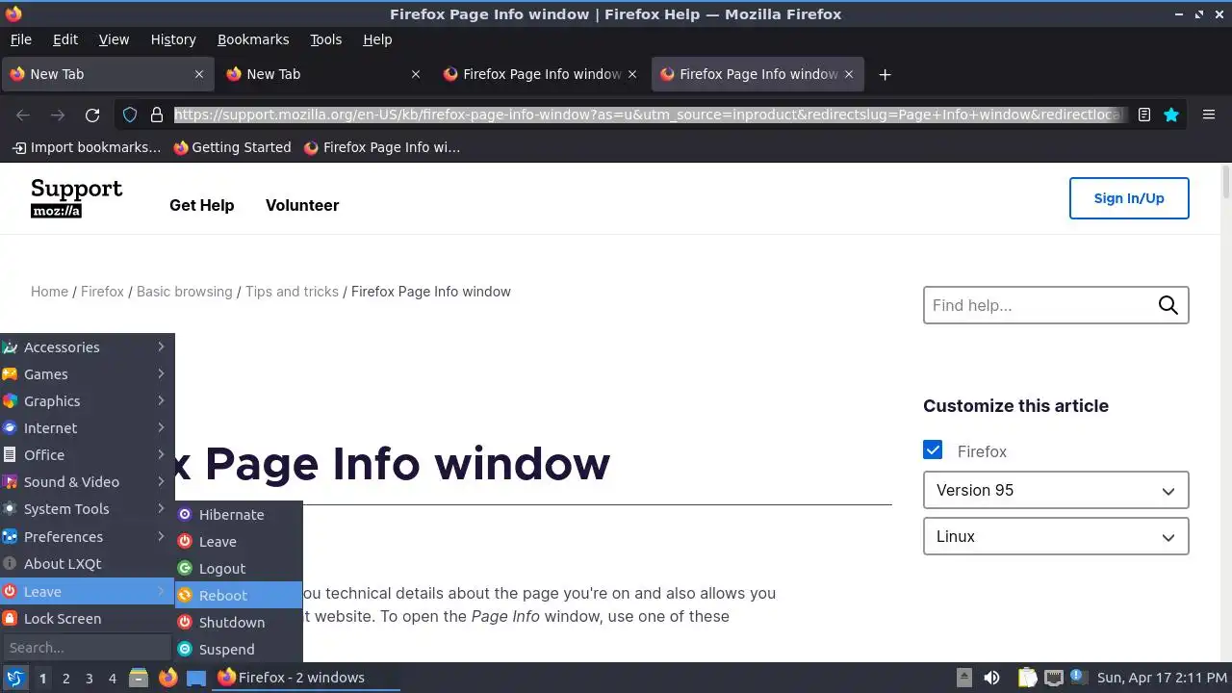Image resolution: width=1232 pixels, height=693 pixels.
Task: Click the Sign In/Up button
Action: tap(1129, 198)
